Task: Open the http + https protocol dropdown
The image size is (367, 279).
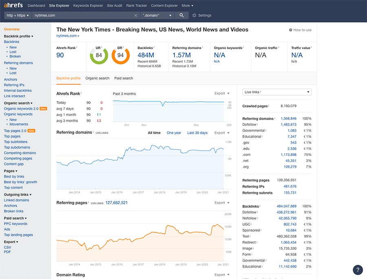Action: tap(18, 15)
